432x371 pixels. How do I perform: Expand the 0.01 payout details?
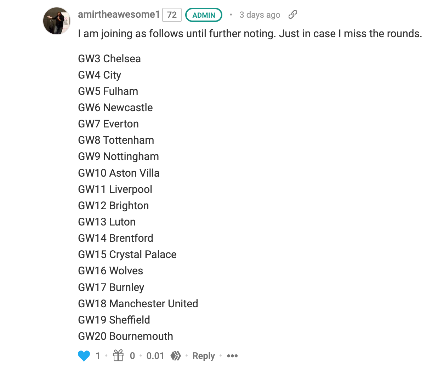point(155,356)
